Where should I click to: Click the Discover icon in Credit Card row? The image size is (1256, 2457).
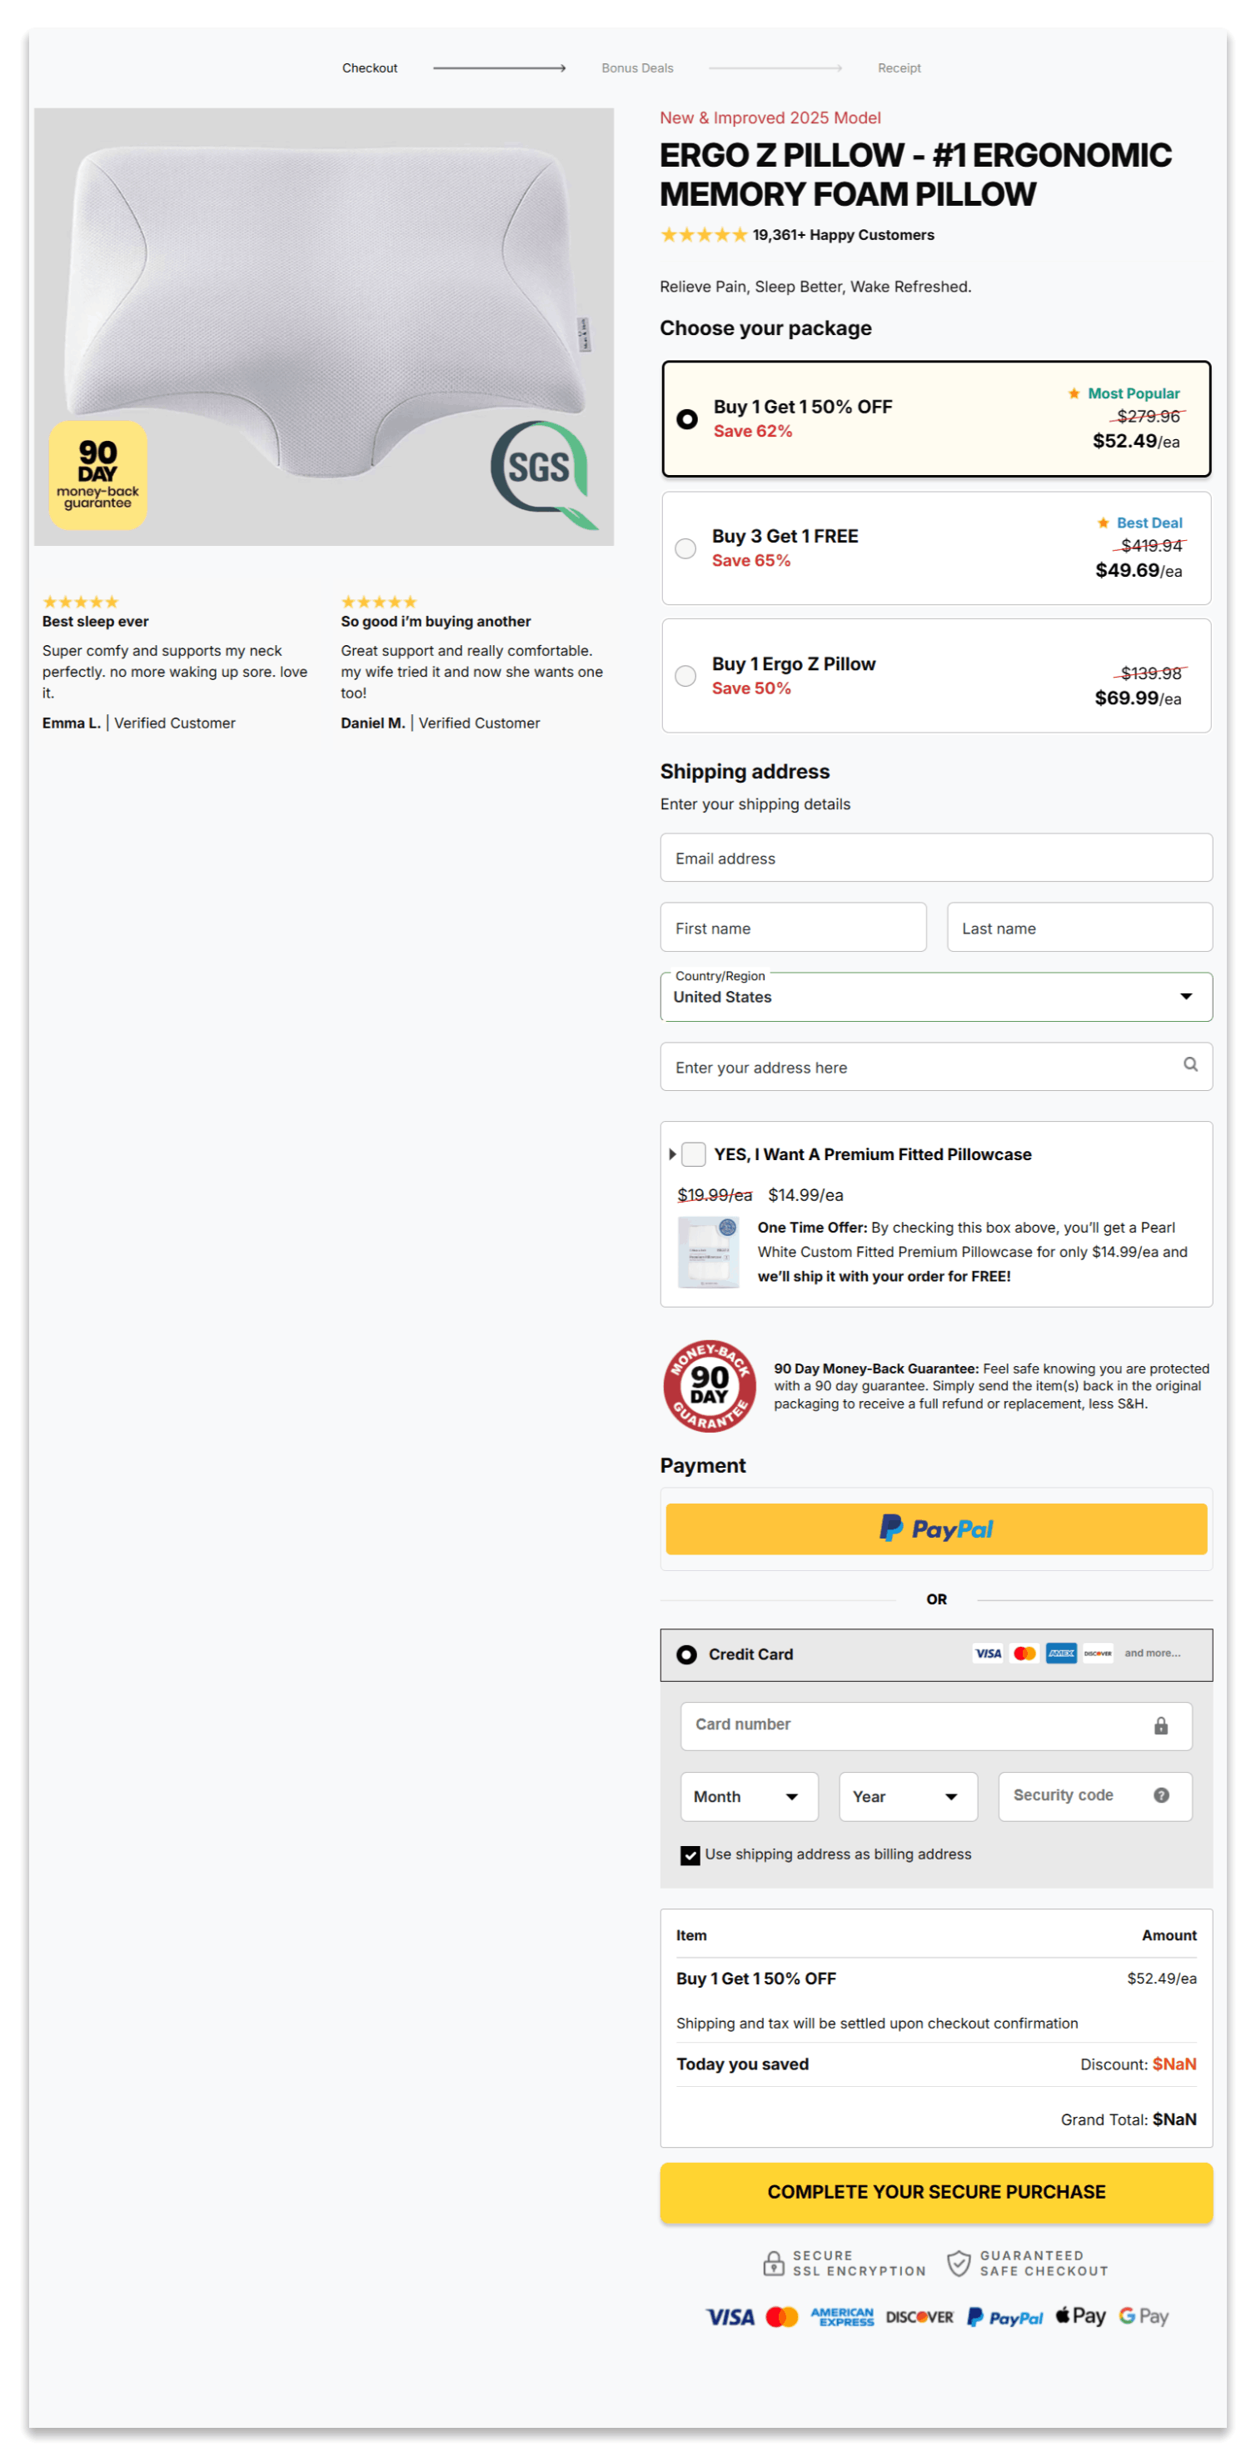point(1098,1654)
